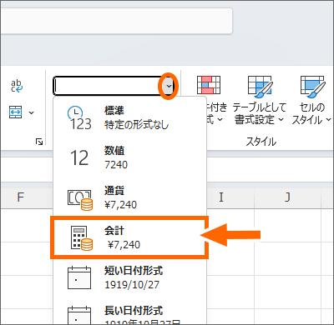
Task: Expand the テーブルとして書式設定 dropdown
Action: click(281, 120)
